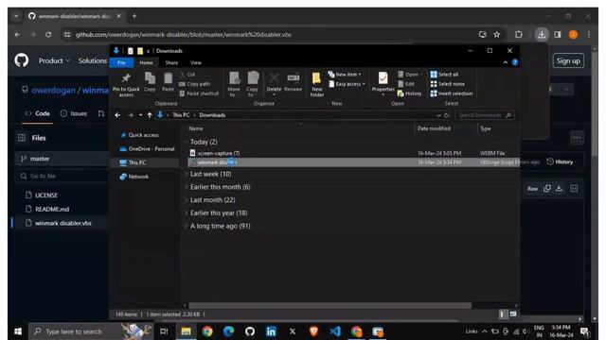Create a New folder from ribbon

[x=316, y=84]
